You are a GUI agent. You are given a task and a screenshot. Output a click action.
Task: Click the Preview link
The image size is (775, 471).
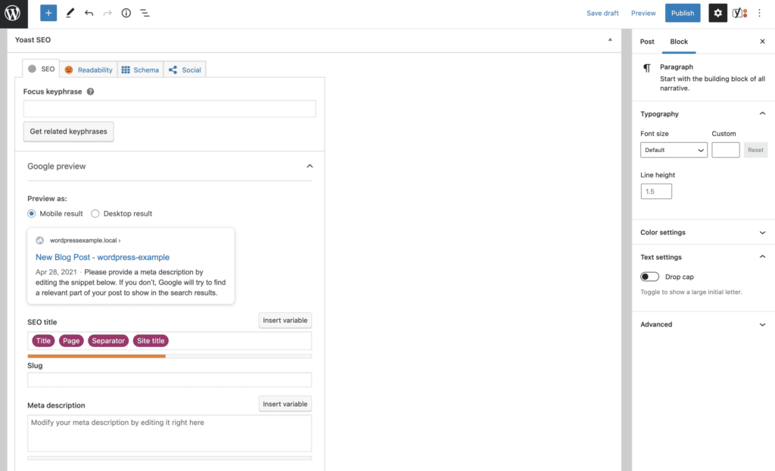(x=643, y=14)
